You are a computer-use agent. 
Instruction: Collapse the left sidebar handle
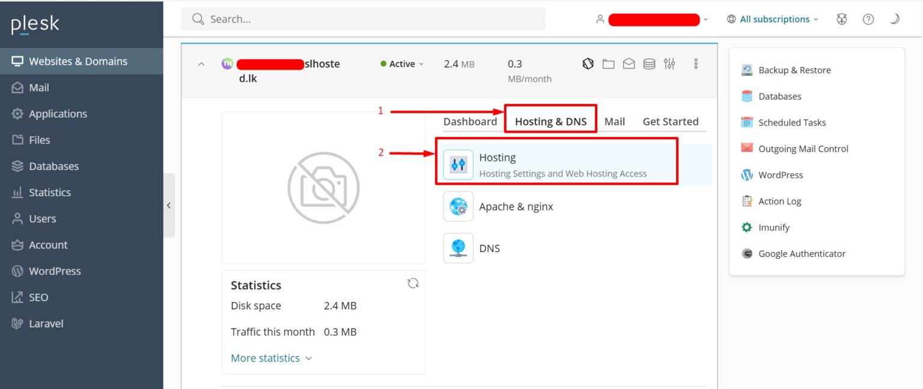click(x=169, y=205)
